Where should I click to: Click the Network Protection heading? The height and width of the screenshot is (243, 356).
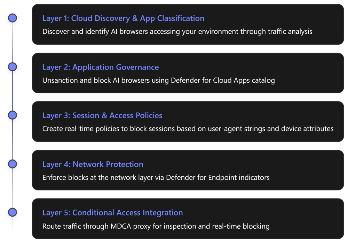93,164
